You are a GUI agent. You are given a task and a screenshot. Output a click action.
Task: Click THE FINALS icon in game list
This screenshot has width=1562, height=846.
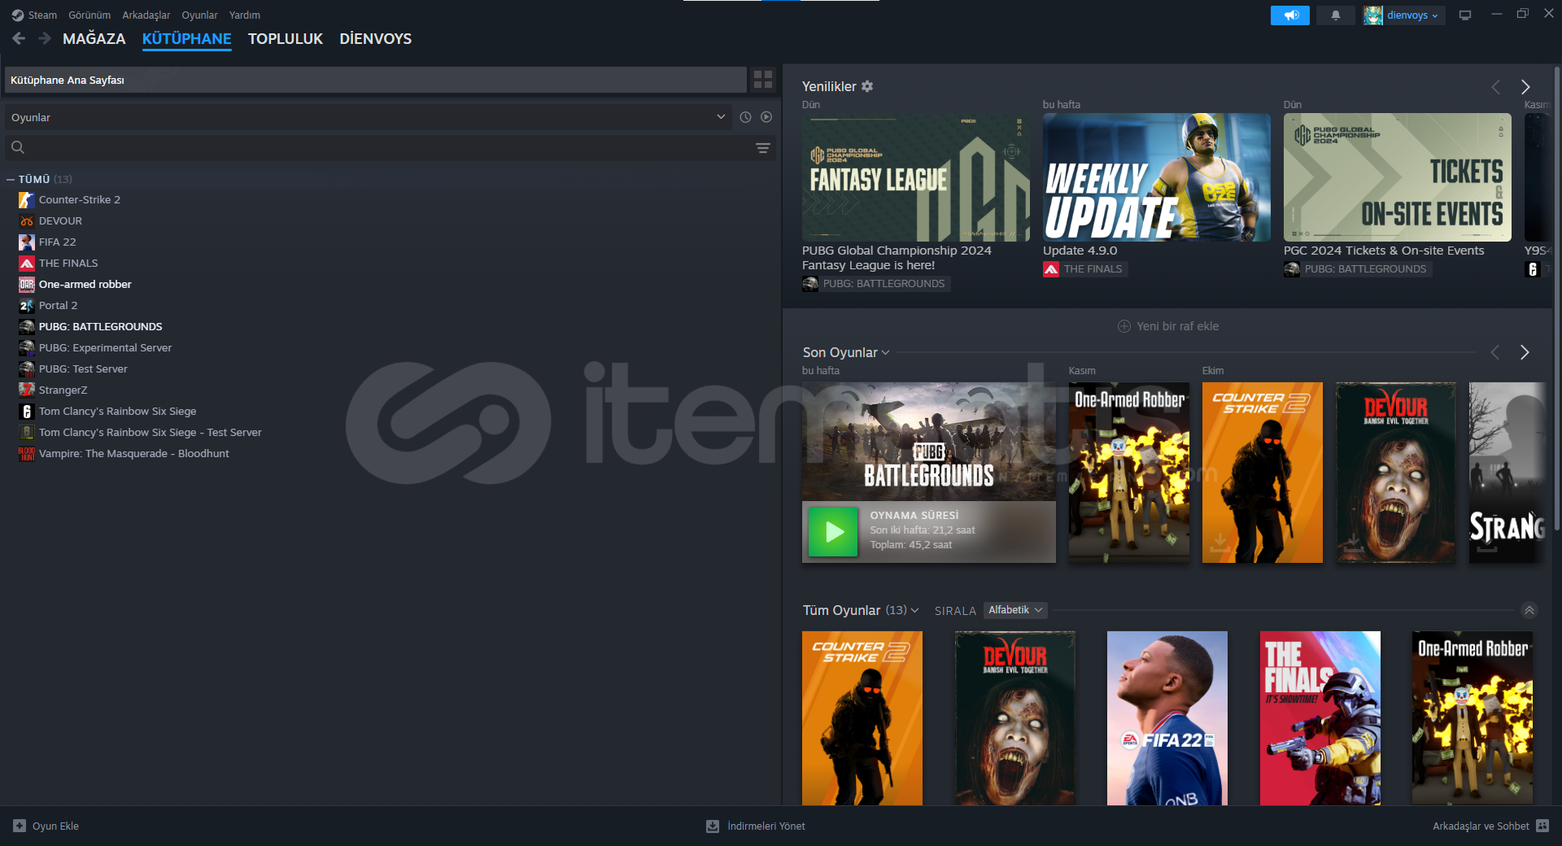point(27,264)
